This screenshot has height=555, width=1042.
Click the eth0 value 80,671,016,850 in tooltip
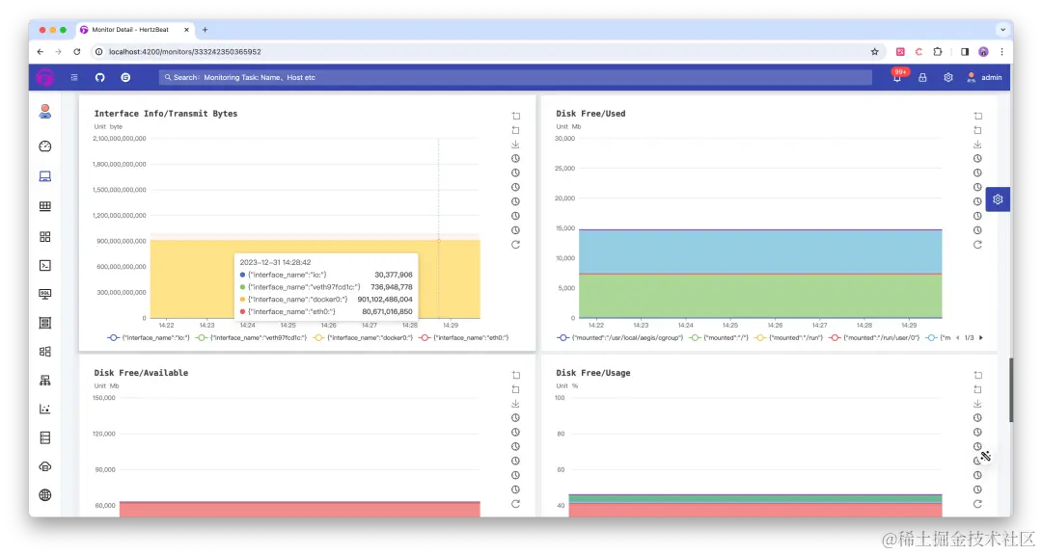[388, 312]
